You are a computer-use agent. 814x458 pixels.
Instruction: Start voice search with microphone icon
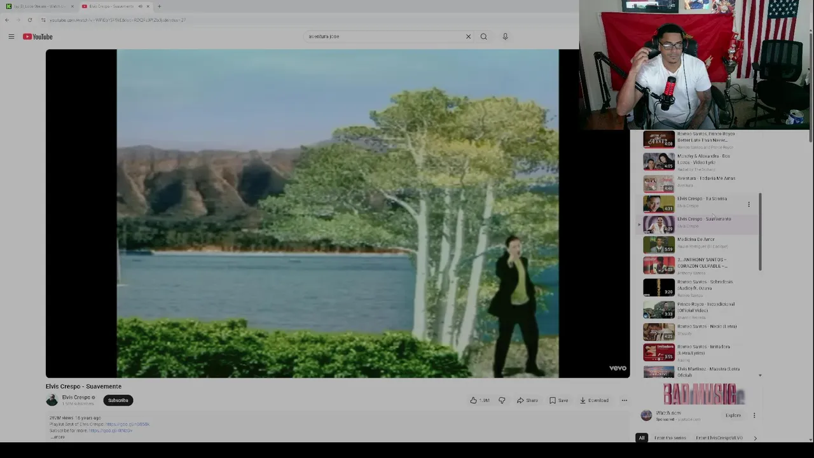[x=505, y=36]
